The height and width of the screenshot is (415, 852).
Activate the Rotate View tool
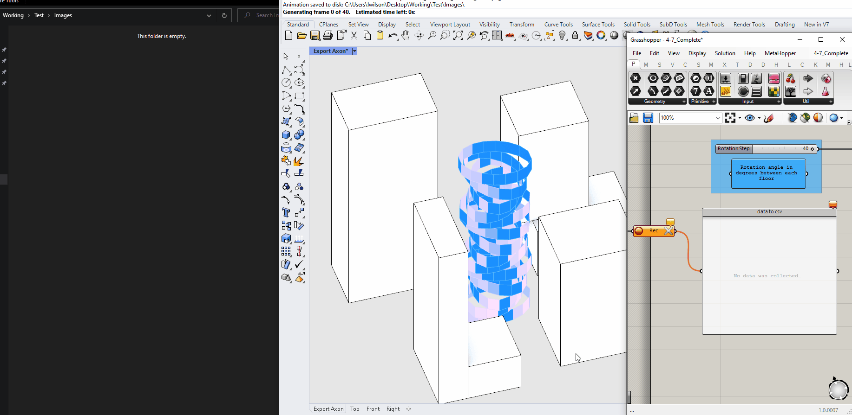419,36
